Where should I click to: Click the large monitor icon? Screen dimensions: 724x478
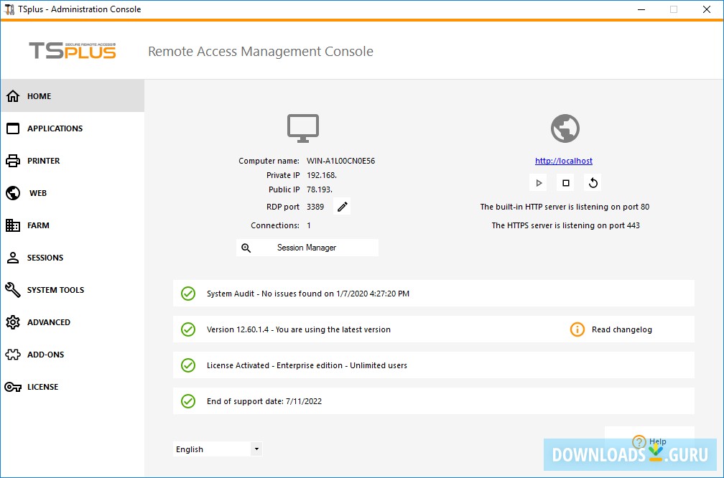coord(303,128)
